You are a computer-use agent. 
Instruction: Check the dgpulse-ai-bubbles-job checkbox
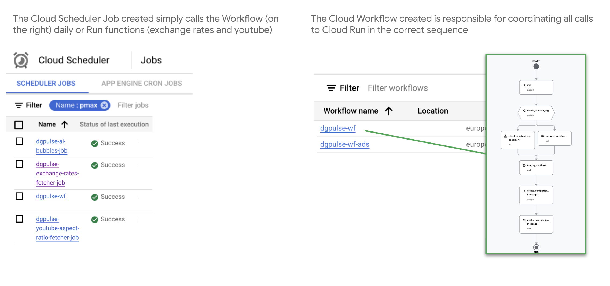(19, 141)
